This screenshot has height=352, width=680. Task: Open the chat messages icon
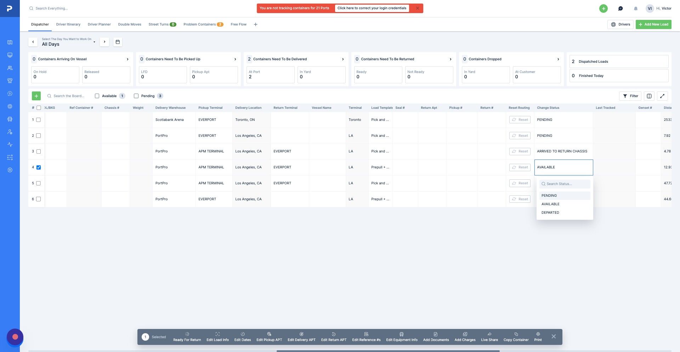pos(620,9)
